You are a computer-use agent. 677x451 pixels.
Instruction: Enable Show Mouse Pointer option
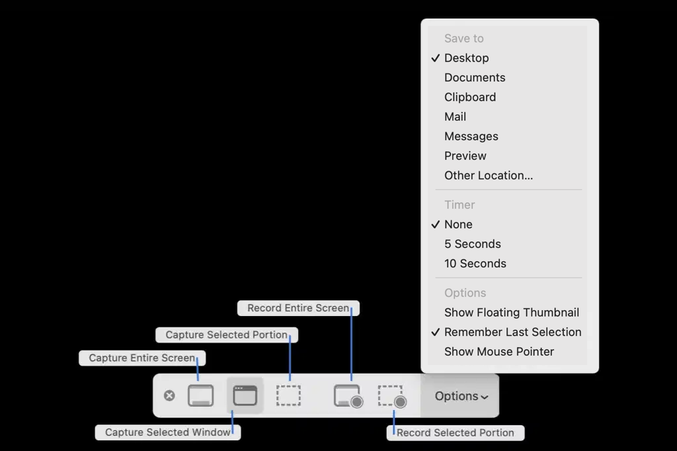(498, 351)
